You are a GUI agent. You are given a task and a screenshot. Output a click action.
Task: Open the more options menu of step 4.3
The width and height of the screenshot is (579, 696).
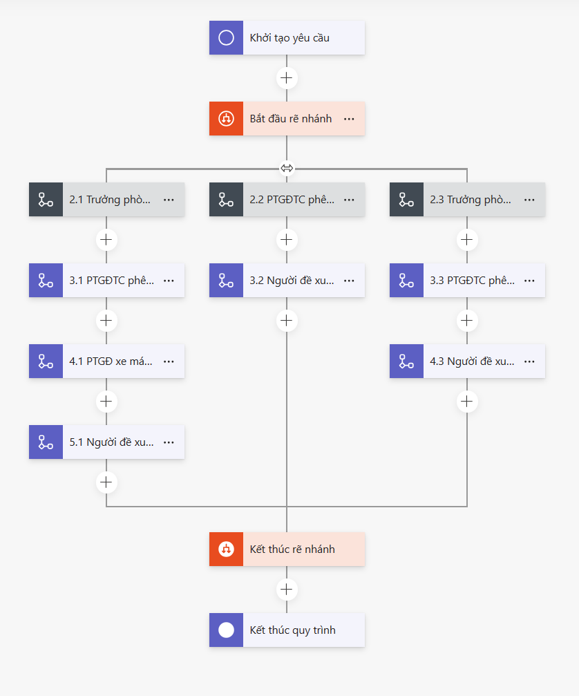pos(529,361)
